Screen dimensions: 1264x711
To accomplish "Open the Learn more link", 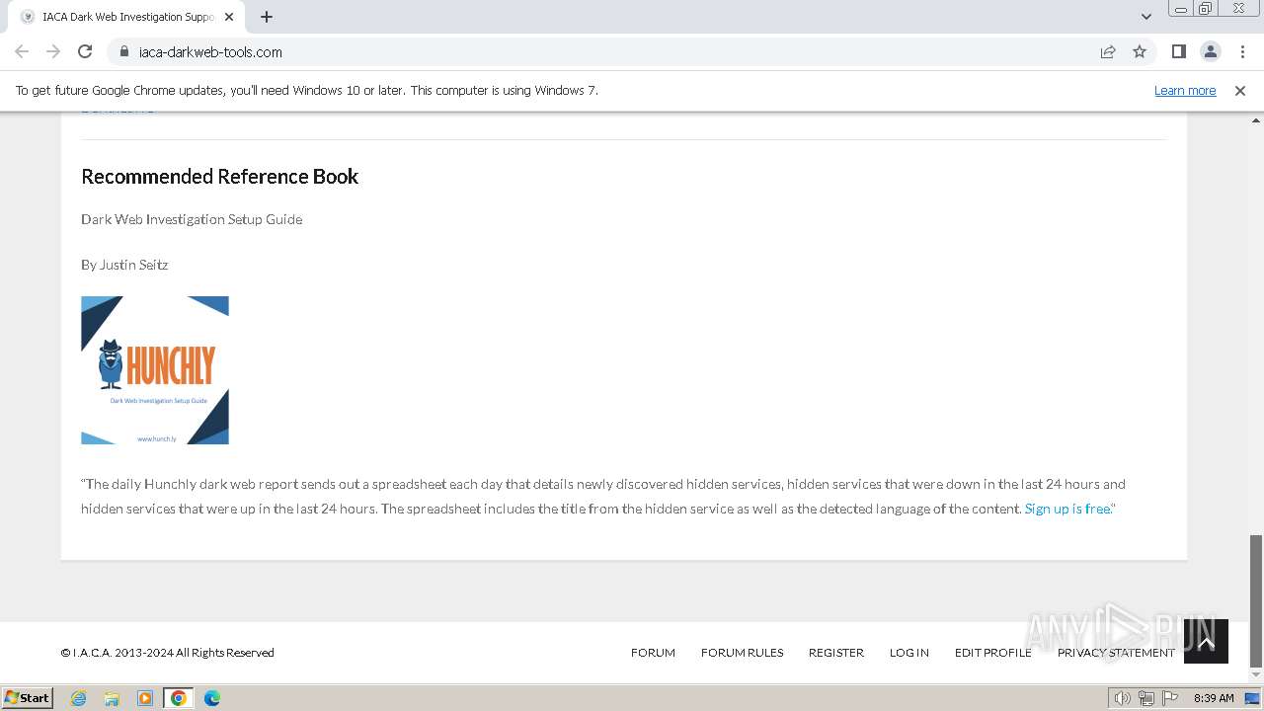I will (x=1185, y=91).
